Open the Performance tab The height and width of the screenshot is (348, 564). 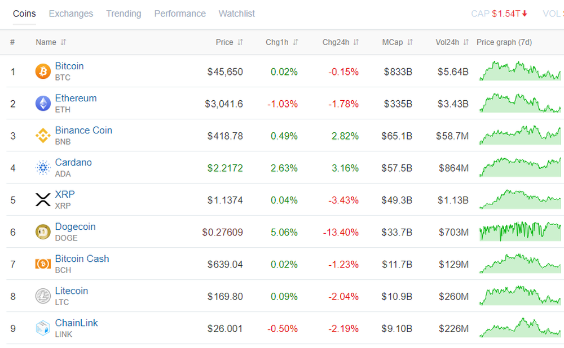point(180,14)
